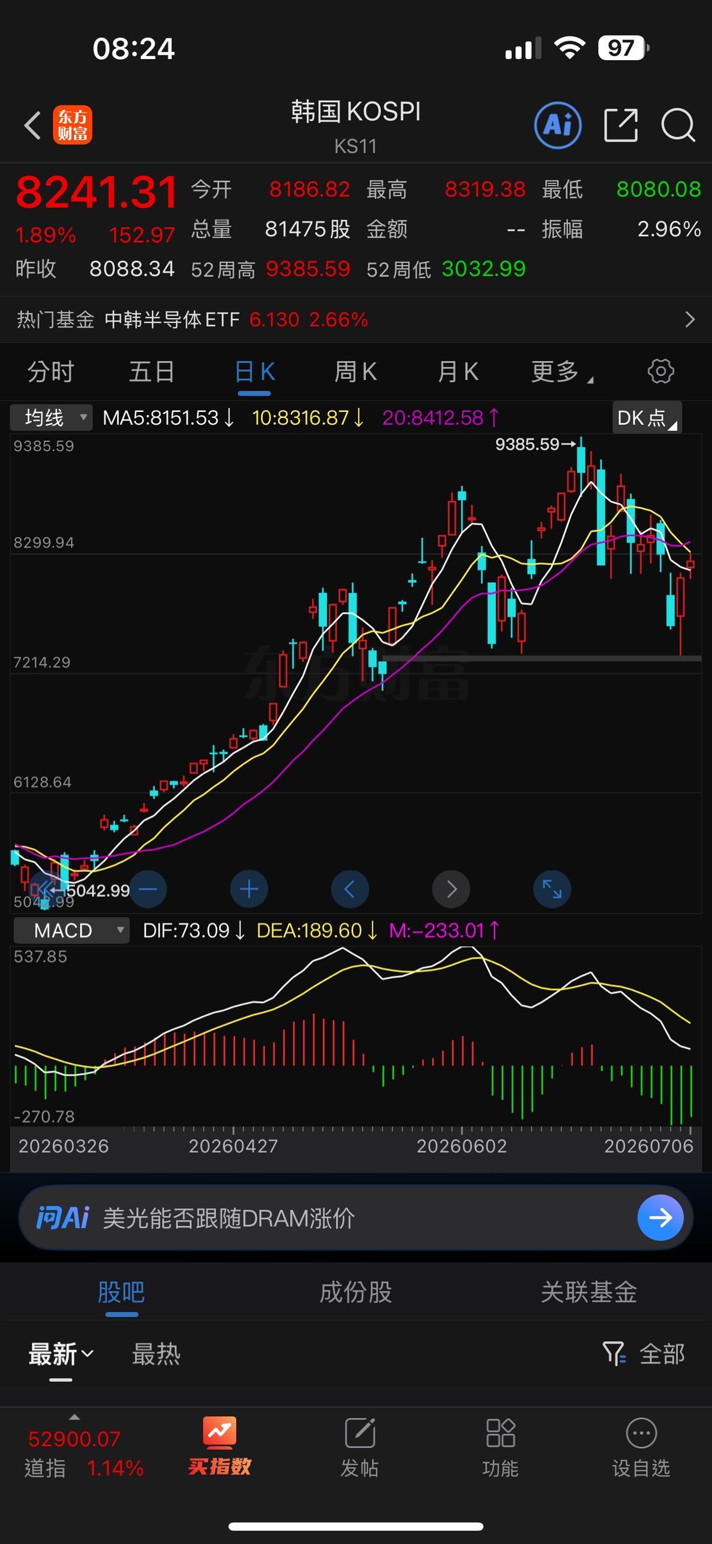This screenshot has width=712, height=1544.
Task: Tap the 20:8412.58 moving average value
Action: point(441,418)
